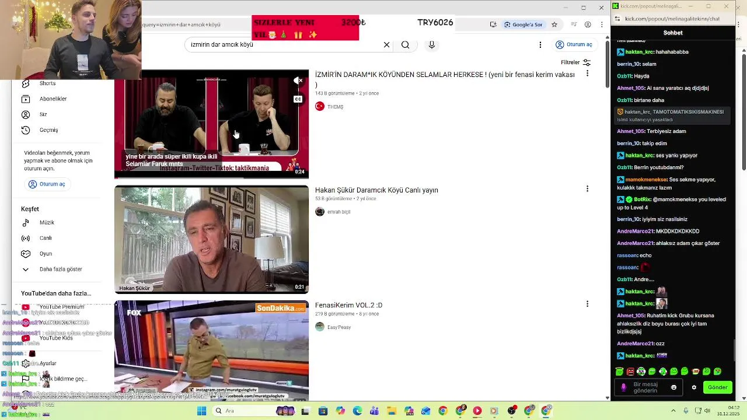Open YouTube settings three-dot menu near sign-in
This screenshot has width=747, height=420.
(x=540, y=45)
